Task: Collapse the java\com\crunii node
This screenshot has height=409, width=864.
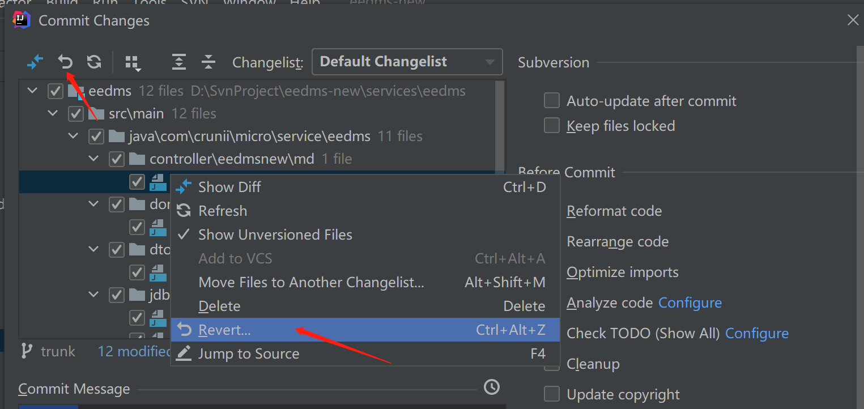Action: point(74,137)
